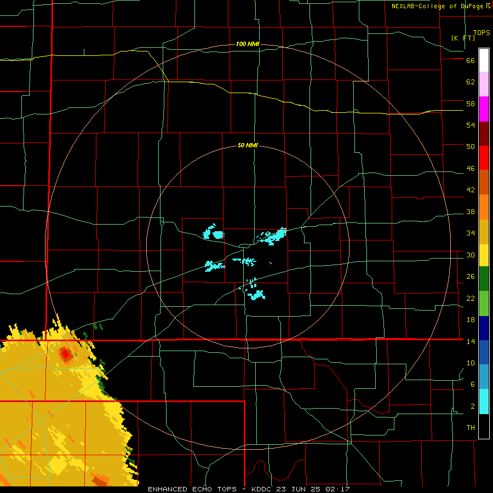Click the light green band at 22

click(x=484, y=303)
